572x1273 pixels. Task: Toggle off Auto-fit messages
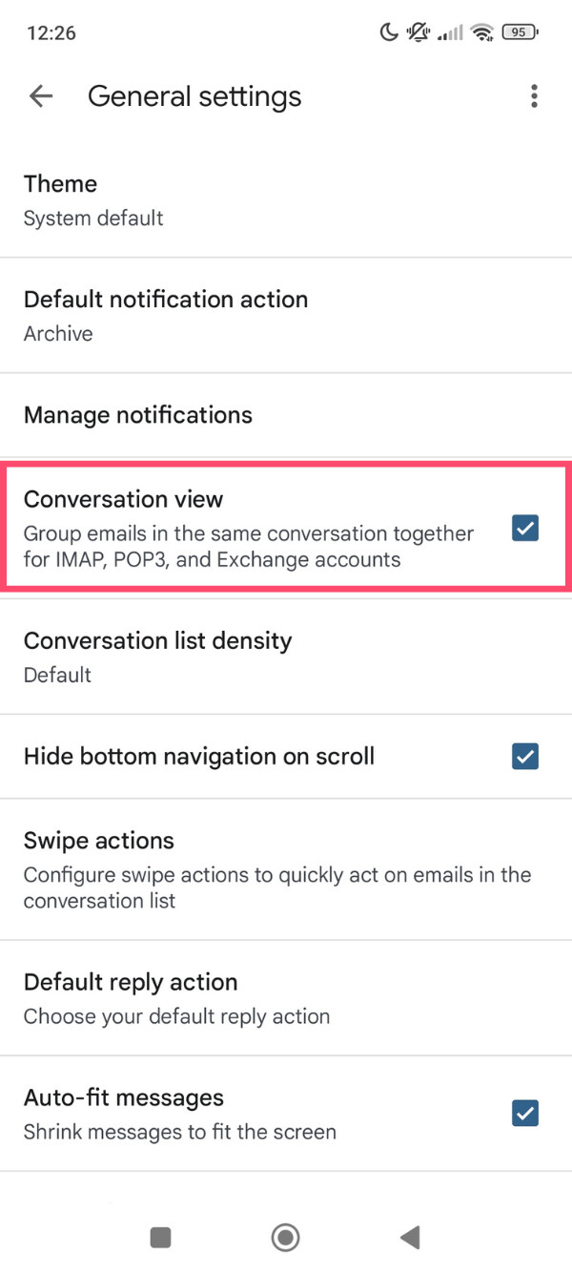tap(524, 1113)
